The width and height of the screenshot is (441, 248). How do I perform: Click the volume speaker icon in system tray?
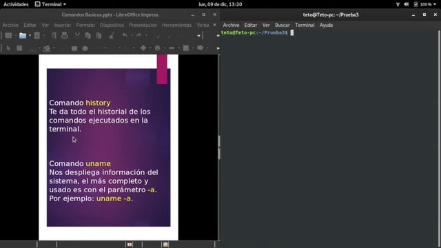click(x=407, y=4)
